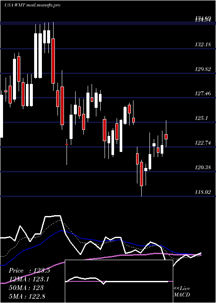Viewport: 216px width, 303px height.
Task: Click the 118.02 price level label
Action: [x=203, y=192]
